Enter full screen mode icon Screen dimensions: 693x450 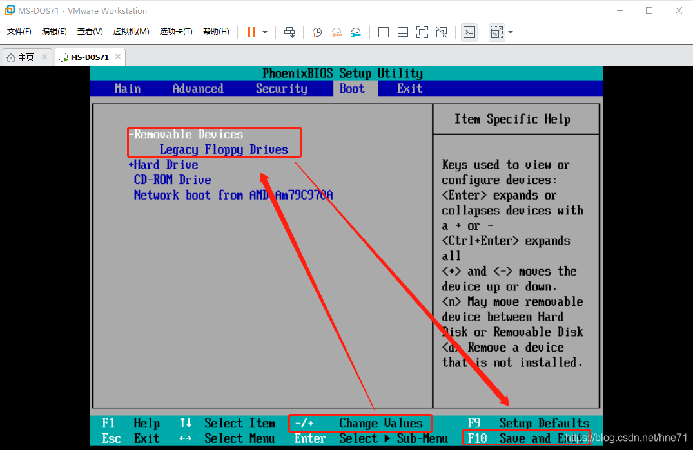pyautogui.click(x=422, y=32)
